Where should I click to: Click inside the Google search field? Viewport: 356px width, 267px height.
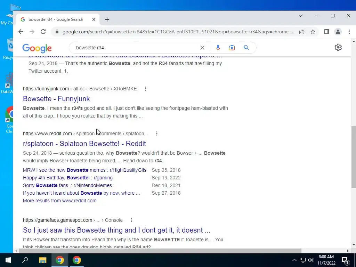pos(136,48)
